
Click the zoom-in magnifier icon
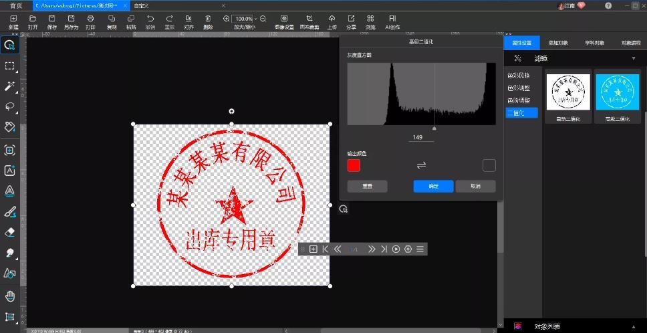pos(226,19)
